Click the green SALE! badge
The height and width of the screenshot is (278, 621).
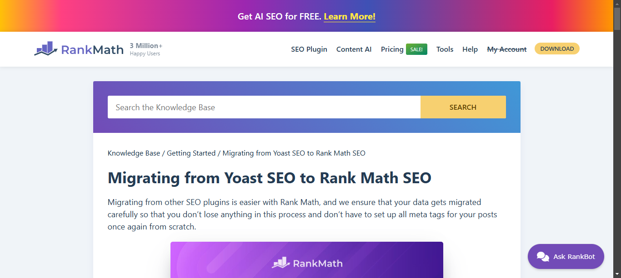click(416, 49)
